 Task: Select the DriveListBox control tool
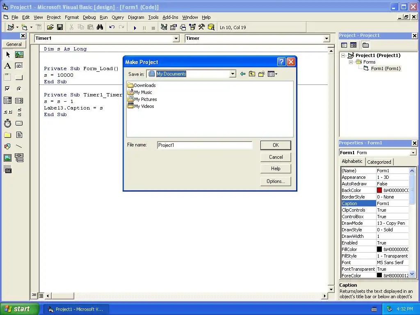[19, 123]
